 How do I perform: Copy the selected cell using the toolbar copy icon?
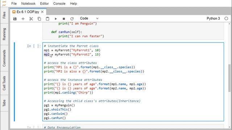tap(39, 19)
